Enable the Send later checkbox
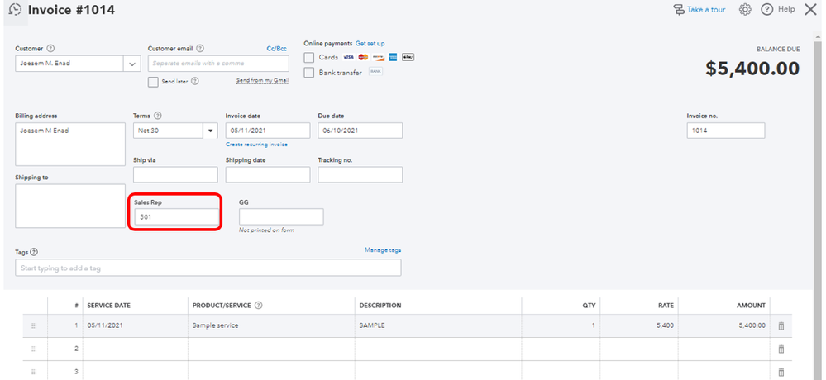The width and height of the screenshot is (826, 380). pyautogui.click(x=153, y=82)
